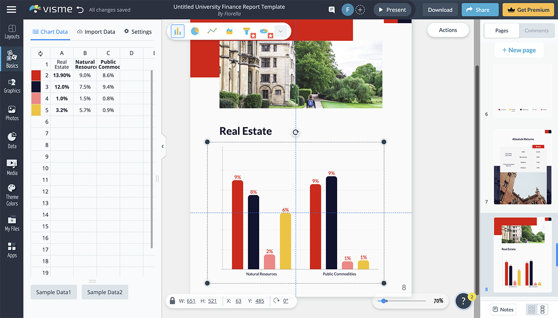
Task: Switch pages panel to grid view
Action: pos(531,309)
